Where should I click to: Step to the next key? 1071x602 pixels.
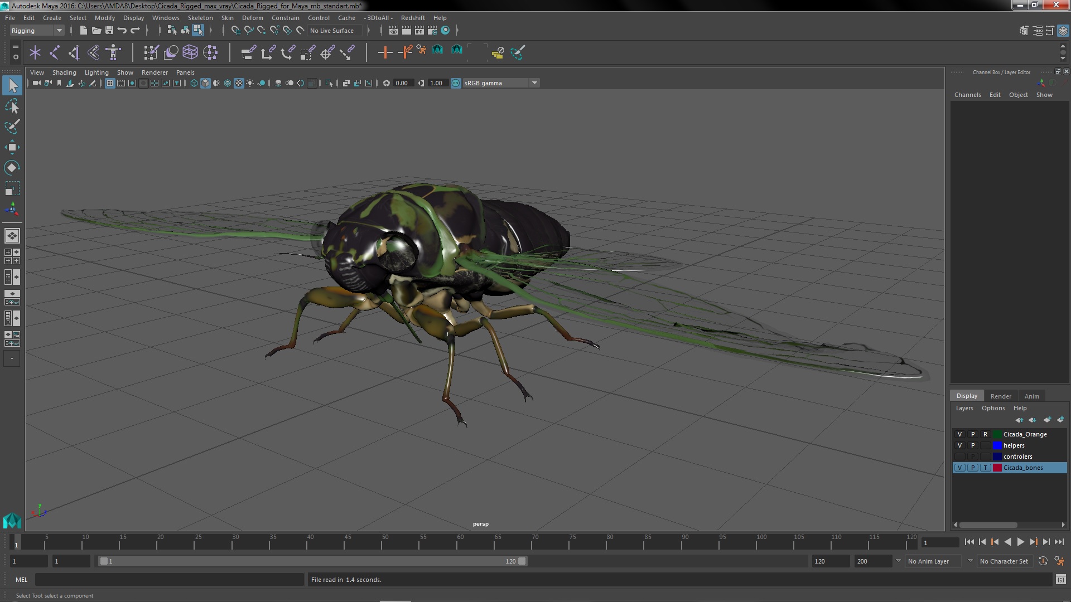(x=1033, y=542)
